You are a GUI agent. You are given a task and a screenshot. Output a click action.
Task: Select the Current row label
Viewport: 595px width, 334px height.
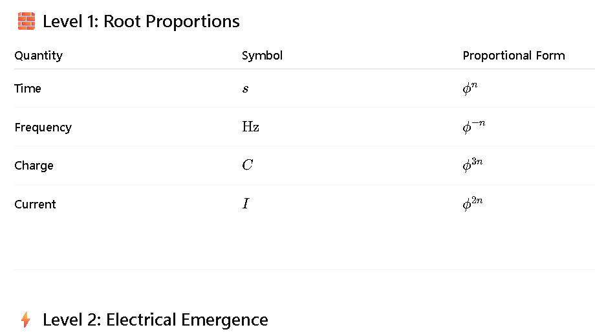point(36,205)
